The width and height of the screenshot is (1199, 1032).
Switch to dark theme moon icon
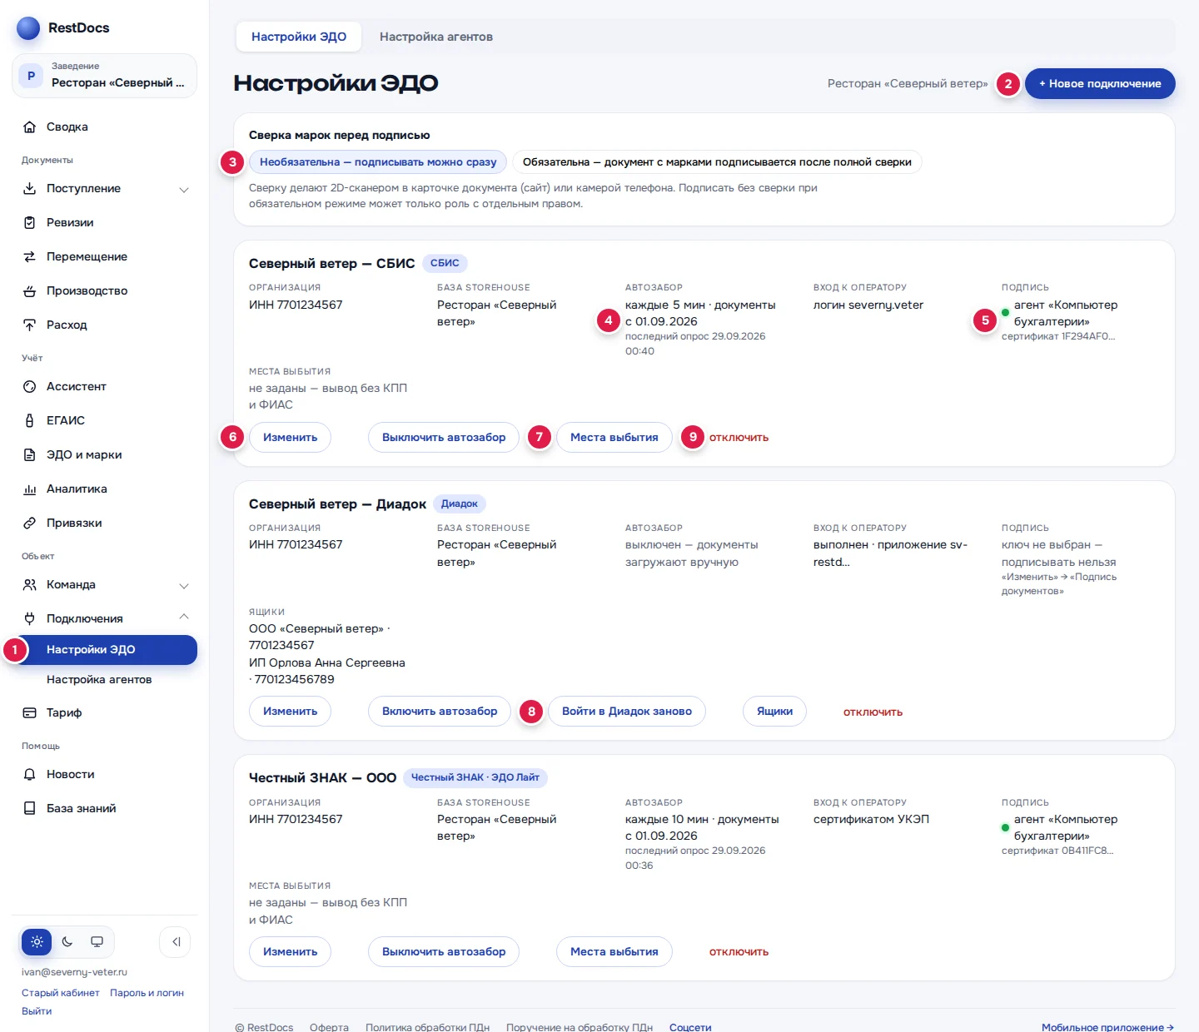point(67,942)
